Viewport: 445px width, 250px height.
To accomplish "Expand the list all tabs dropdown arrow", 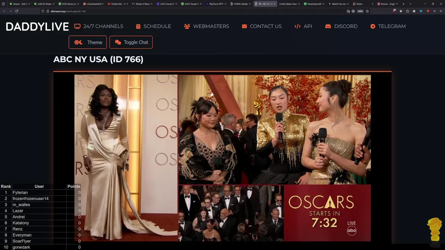I will pyautogui.click(x=411, y=4).
